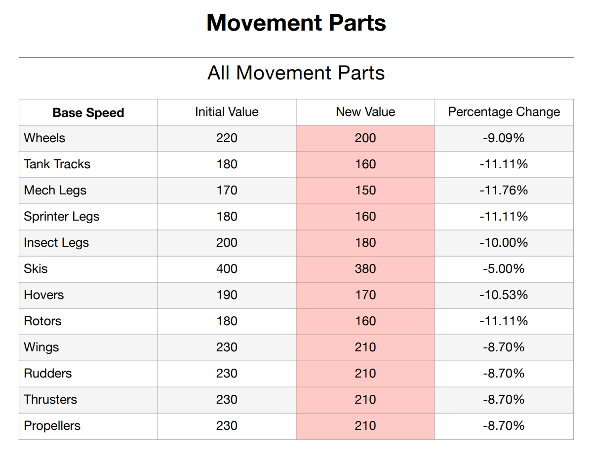596x455 pixels.
Task: Click the Sprinter Legs row label
Action: tap(62, 217)
